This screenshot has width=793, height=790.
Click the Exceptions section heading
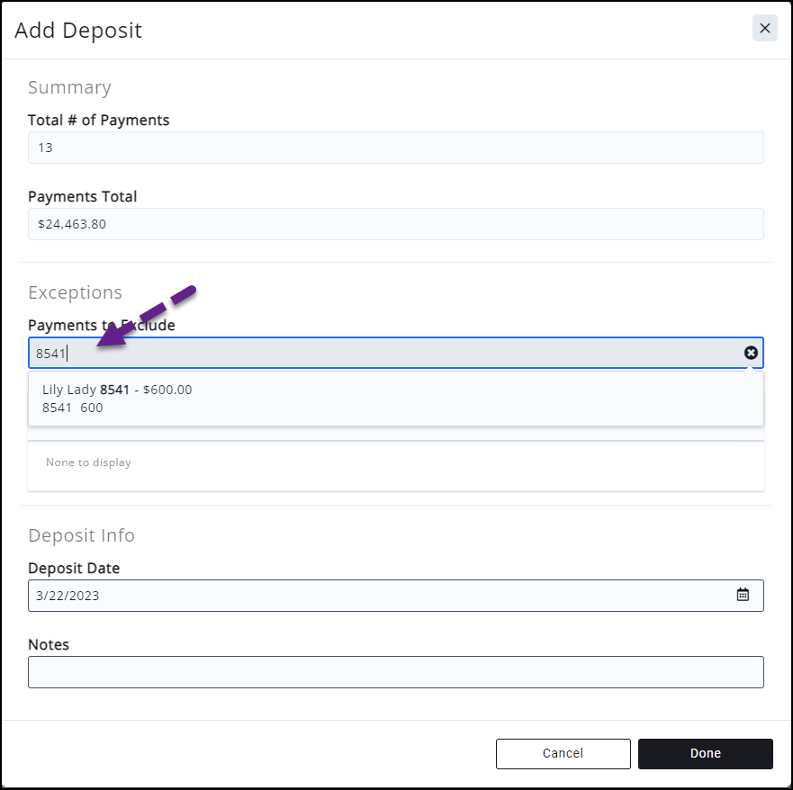coord(75,292)
